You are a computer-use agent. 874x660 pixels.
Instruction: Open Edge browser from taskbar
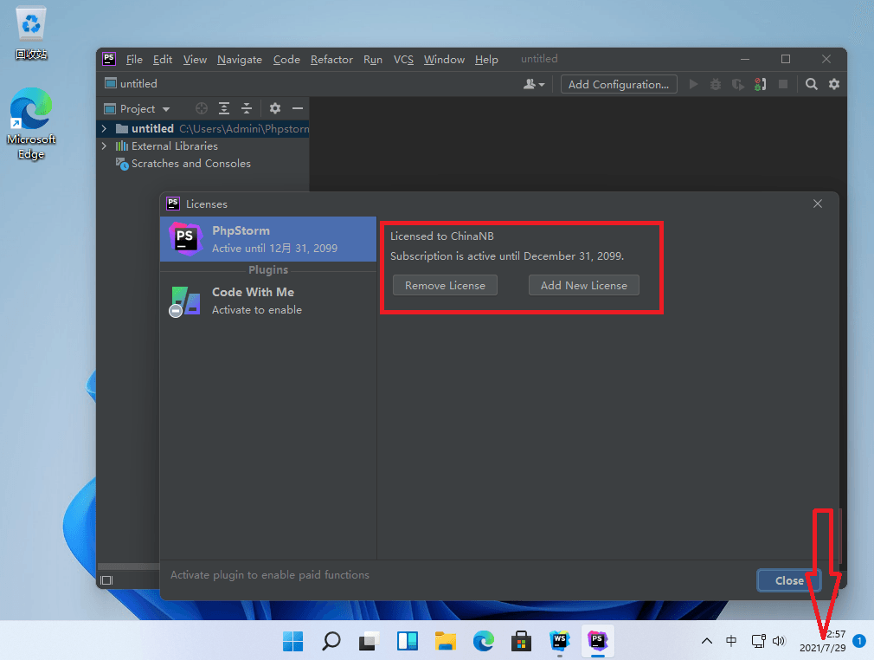click(483, 641)
